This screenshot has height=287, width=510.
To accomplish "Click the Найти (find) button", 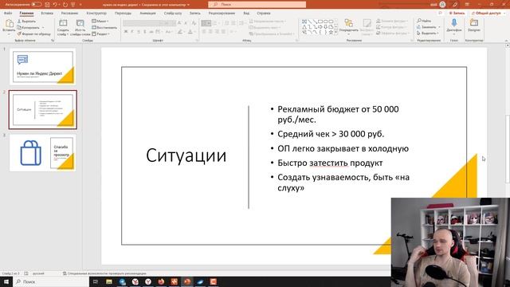I will point(424,21).
